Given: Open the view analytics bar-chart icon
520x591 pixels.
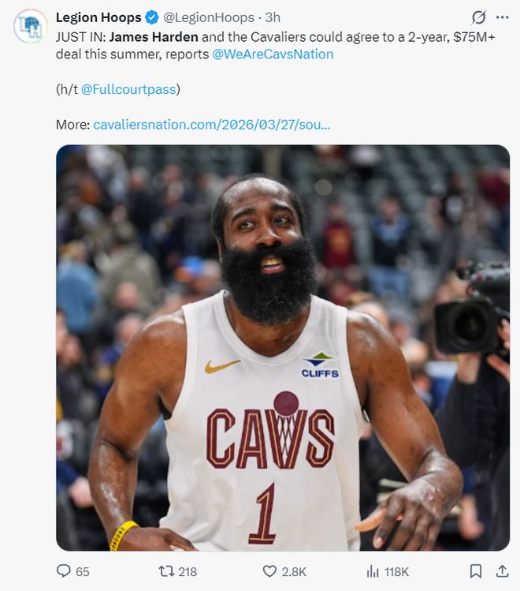Looking at the screenshot, I should coord(373,571).
